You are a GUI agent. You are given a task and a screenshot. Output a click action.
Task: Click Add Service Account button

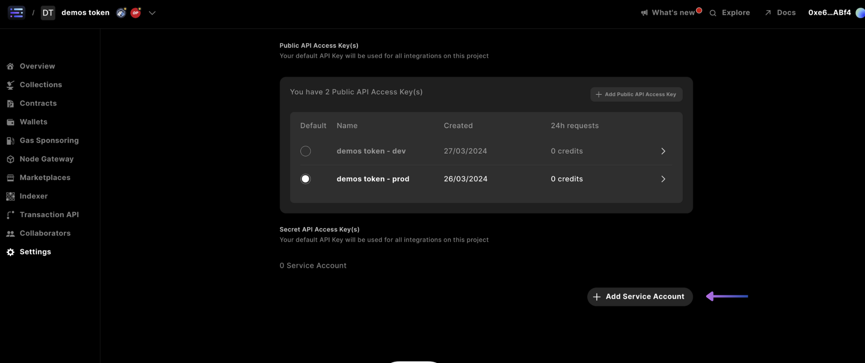point(639,297)
